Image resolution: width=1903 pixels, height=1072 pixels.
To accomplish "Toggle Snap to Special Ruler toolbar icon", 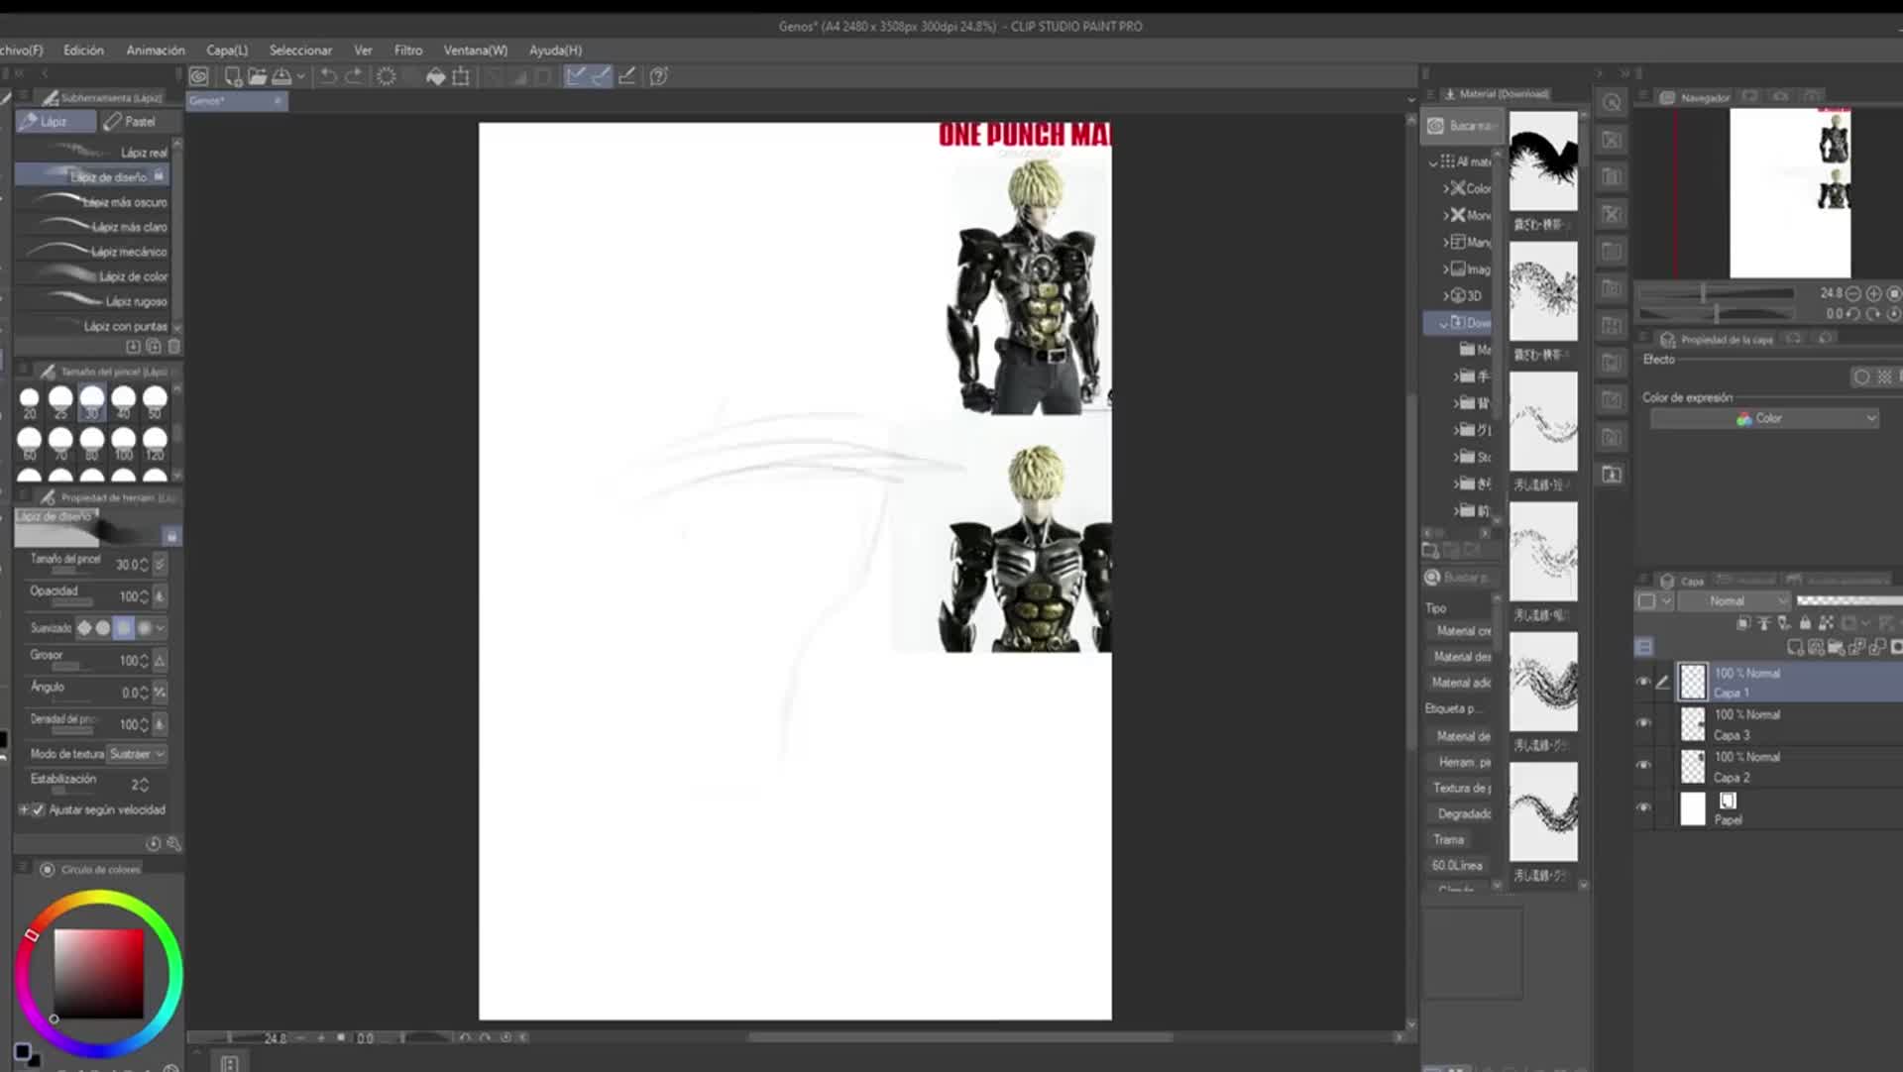I will click(x=601, y=76).
